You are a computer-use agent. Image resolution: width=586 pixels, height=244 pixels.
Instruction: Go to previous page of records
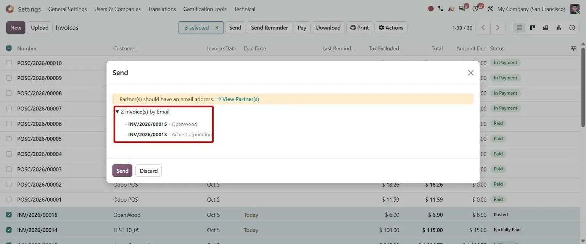click(x=483, y=27)
